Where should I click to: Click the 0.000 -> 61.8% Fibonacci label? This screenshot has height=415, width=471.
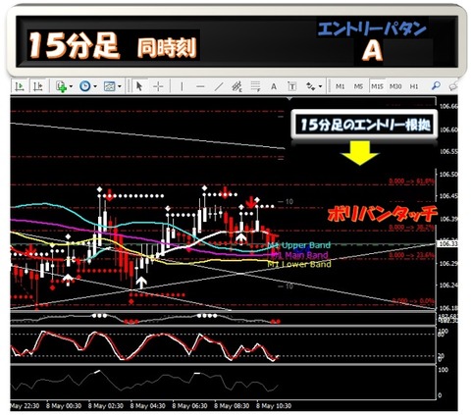pos(411,182)
